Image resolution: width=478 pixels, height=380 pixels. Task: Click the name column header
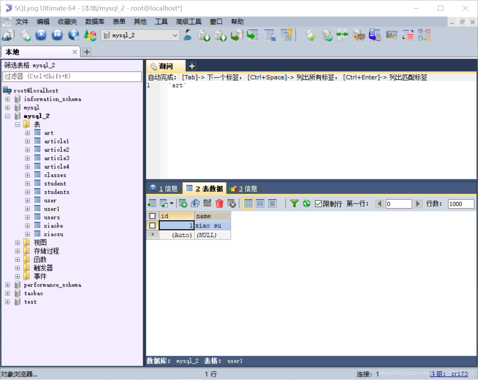(x=213, y=216)
